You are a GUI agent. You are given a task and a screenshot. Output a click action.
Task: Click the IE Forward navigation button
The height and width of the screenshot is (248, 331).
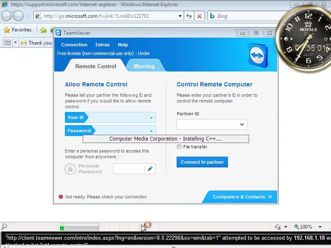tap(18, 16)
